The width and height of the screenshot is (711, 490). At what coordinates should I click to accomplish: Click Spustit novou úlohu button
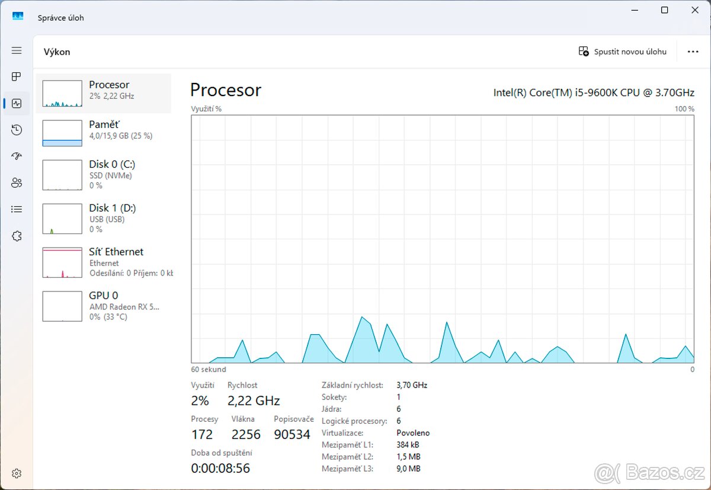point(623,52)
